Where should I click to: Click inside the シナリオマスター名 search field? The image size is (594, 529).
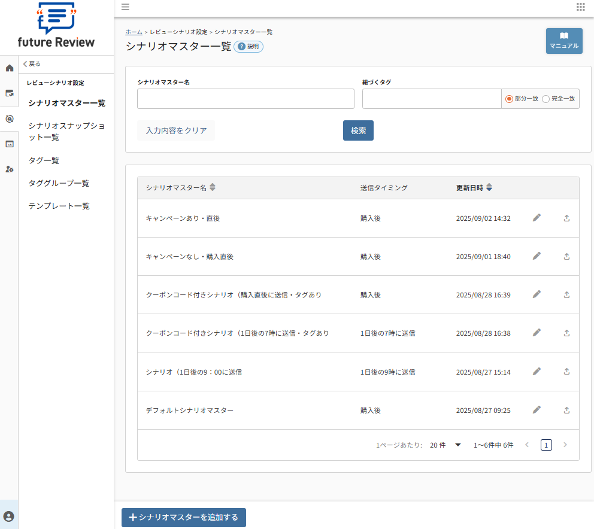[x=246, y=99]
